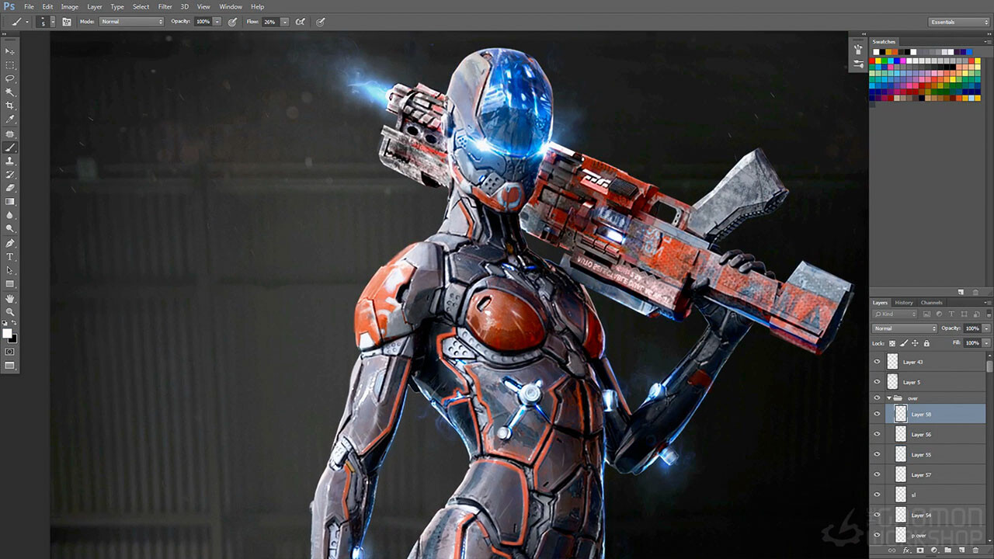Hide Layer 58 visibility eye

878,415
